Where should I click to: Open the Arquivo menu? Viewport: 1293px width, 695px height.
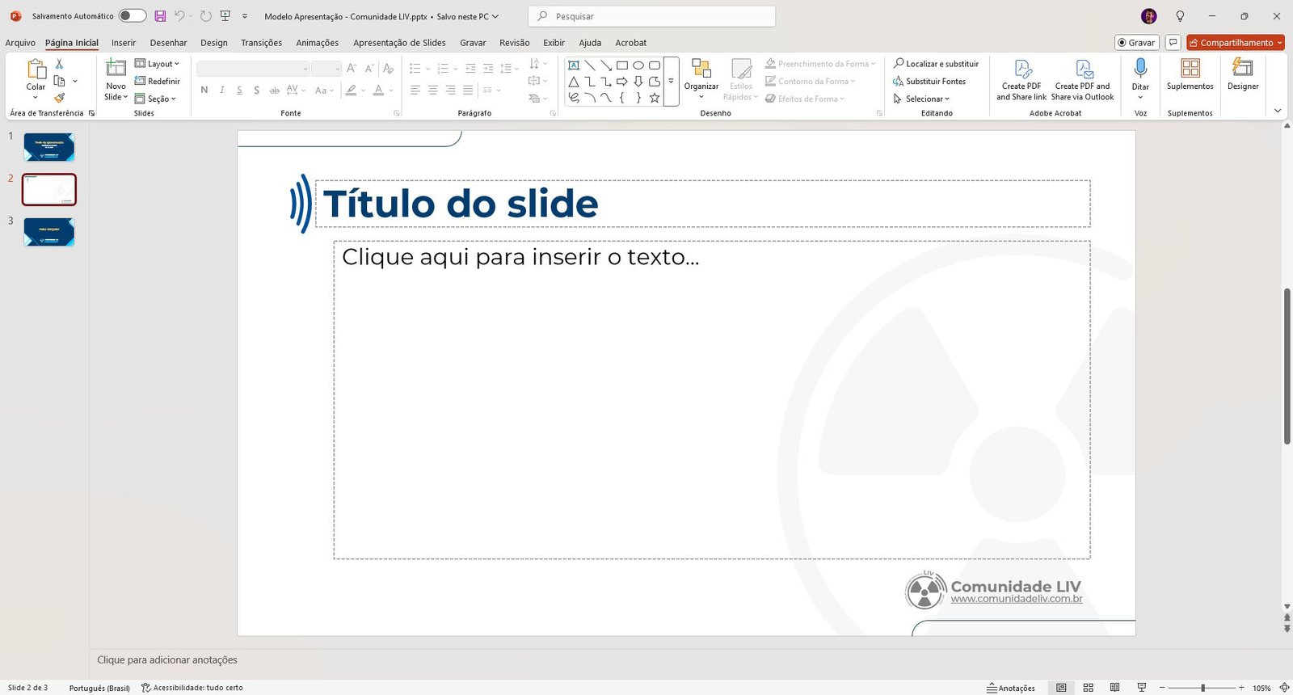point(20,43)
